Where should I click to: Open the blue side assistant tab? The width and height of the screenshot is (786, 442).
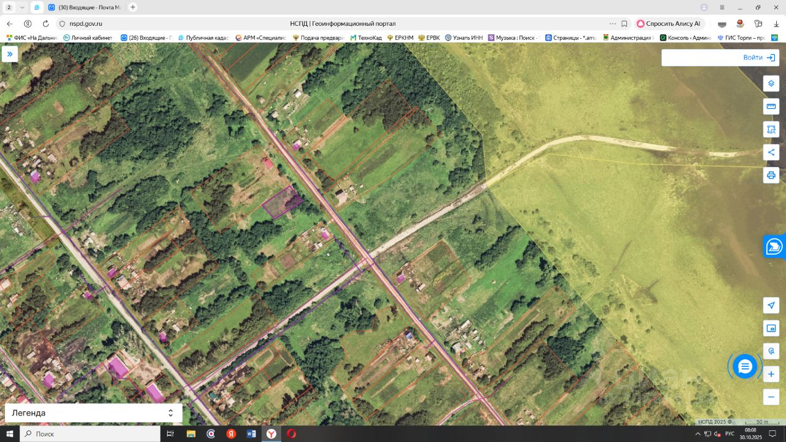pyautogui.click(x=775, y=246)
